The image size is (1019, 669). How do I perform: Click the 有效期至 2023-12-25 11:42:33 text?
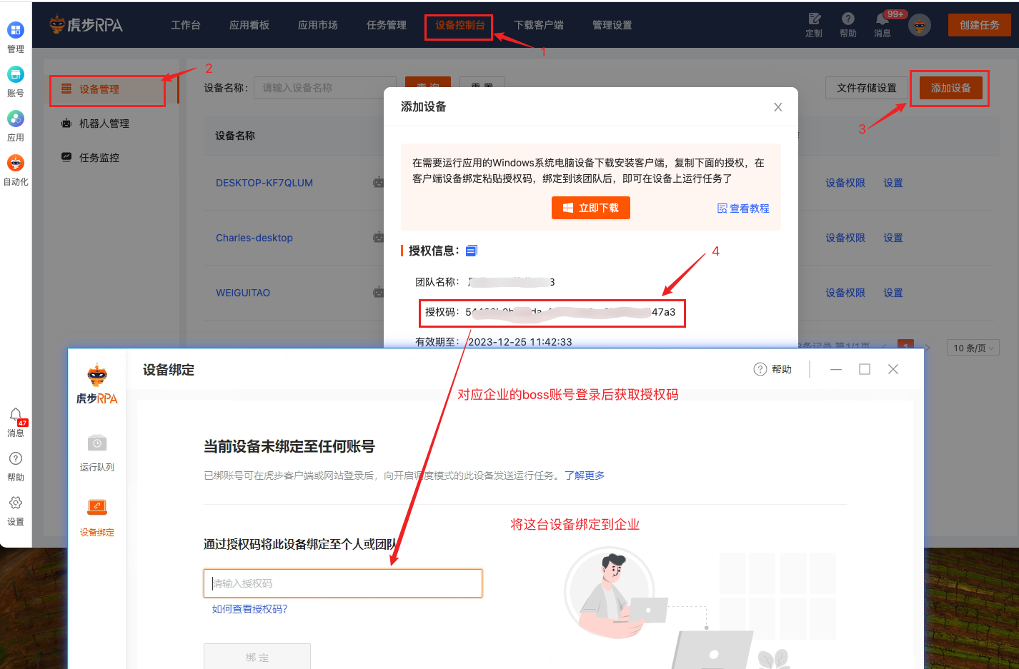(x=494, y=342)
